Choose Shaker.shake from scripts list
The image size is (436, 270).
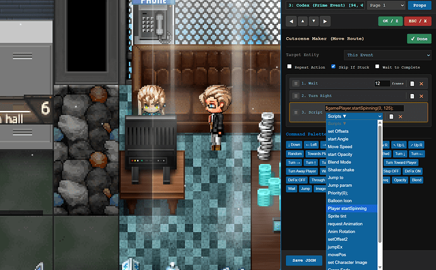(352, 170)
